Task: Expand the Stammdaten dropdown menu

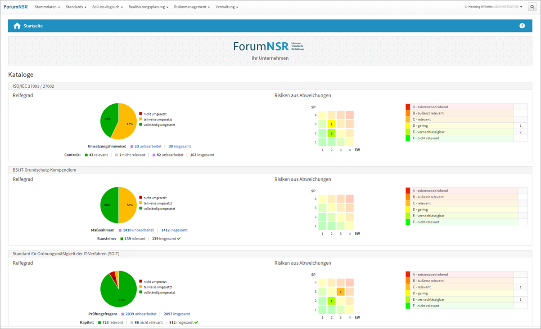Action: coord(47,7)
